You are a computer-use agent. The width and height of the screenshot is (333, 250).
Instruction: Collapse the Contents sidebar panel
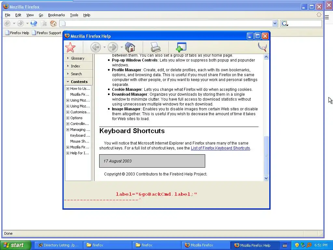click(x=79, y=82)
